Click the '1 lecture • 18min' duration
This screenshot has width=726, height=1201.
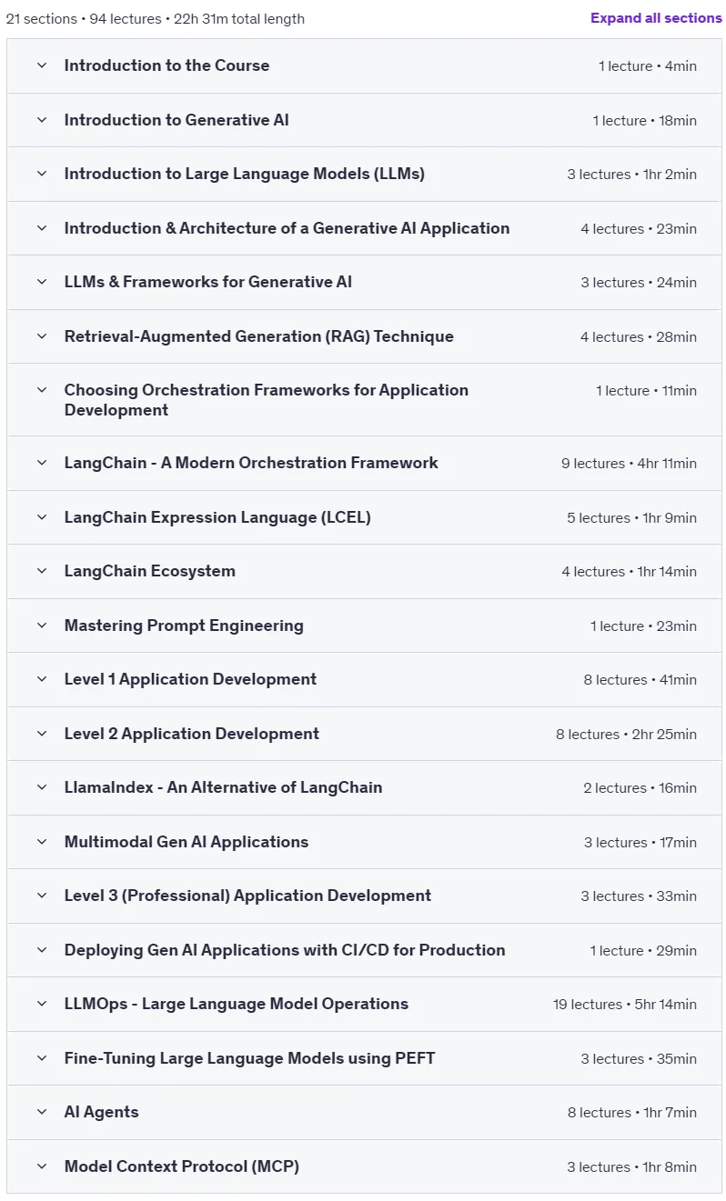click(x=645, y=121)
